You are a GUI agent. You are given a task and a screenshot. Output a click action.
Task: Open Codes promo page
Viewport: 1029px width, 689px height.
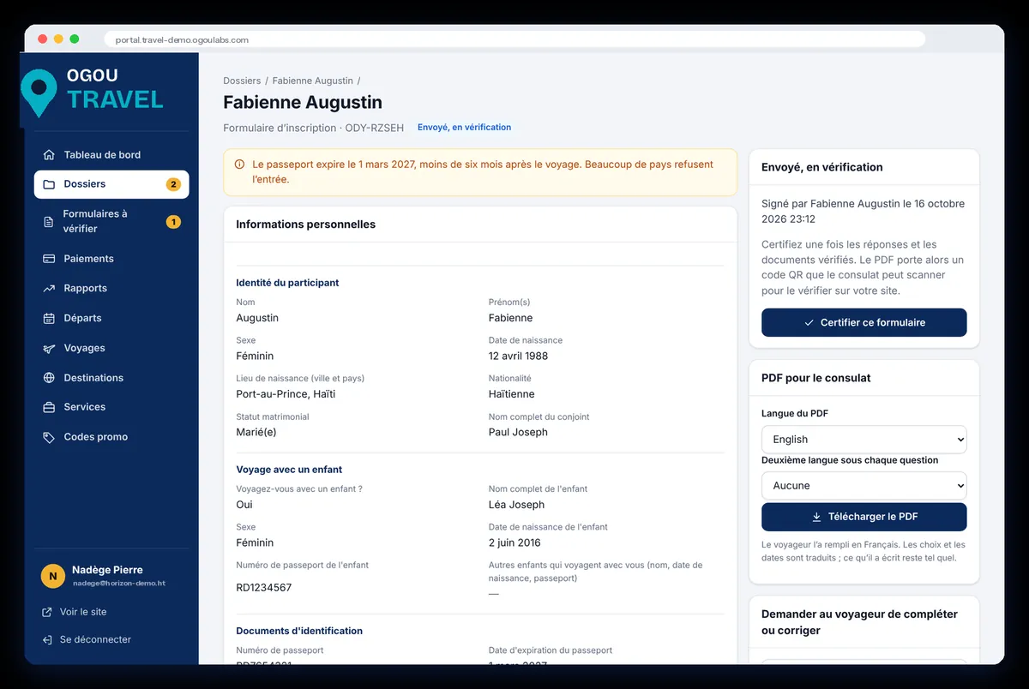coord(111,437)
